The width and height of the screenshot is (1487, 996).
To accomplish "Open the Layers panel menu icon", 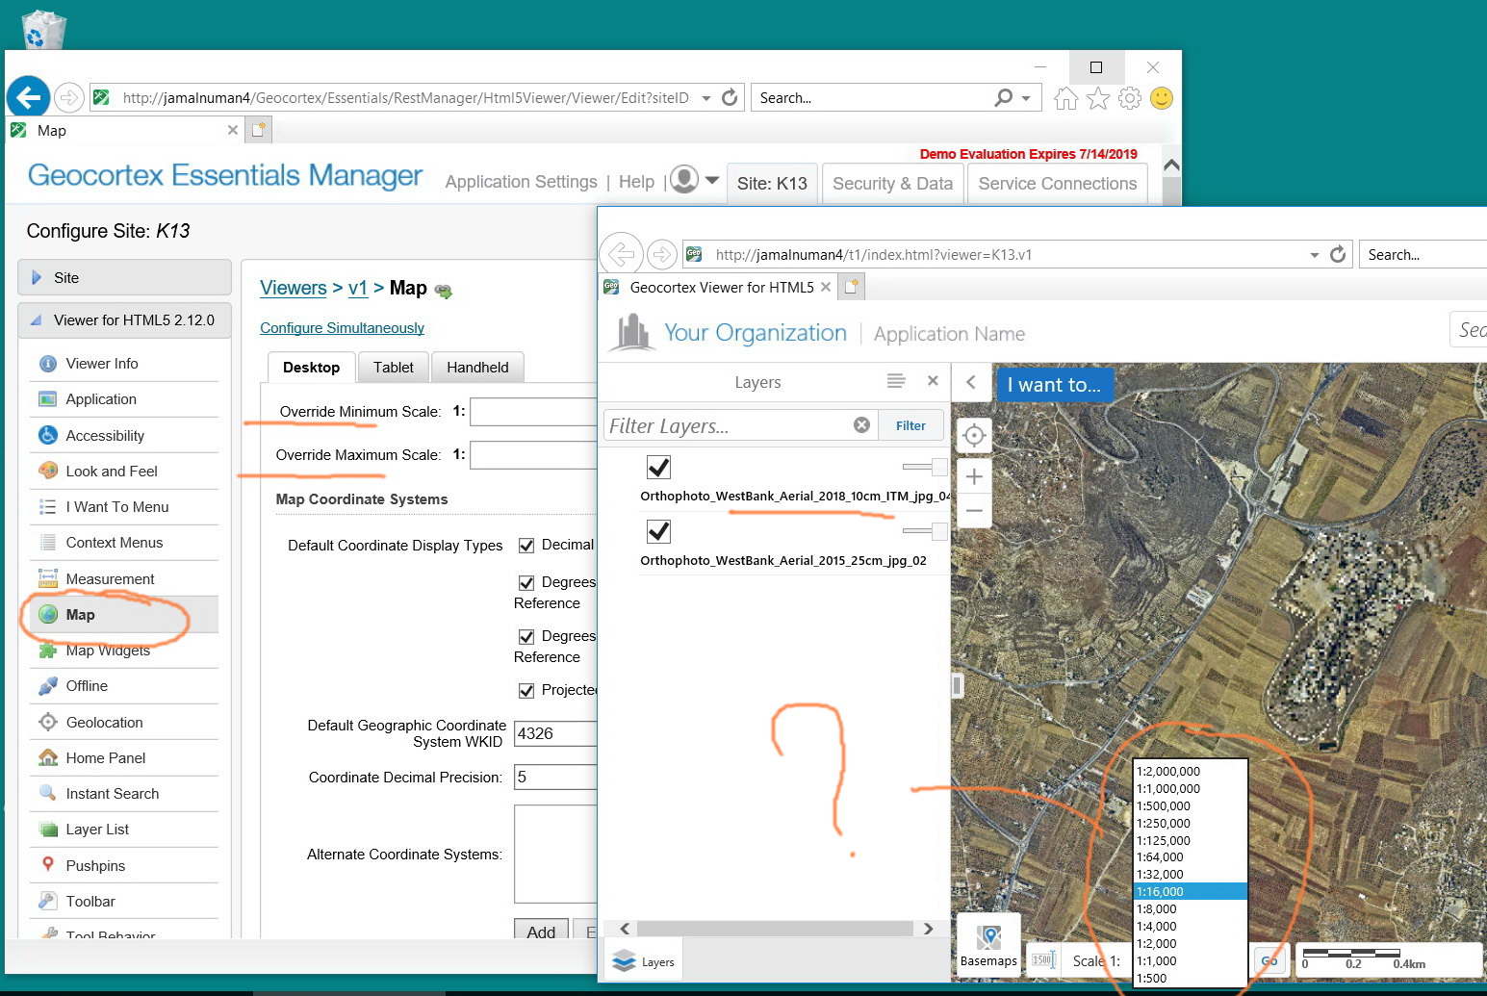I will tap(896, 381).
